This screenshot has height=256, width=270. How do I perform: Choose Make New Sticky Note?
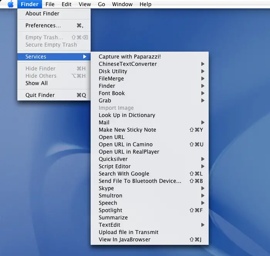150,130
